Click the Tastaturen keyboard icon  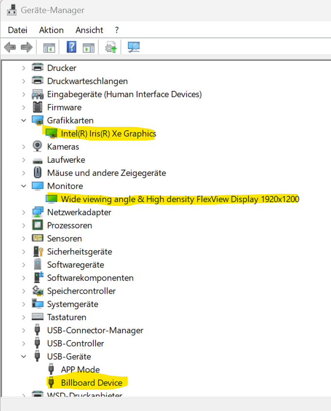tap(37, 317)
